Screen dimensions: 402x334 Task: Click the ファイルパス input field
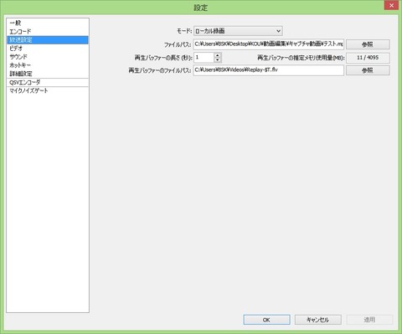point(269,44)
